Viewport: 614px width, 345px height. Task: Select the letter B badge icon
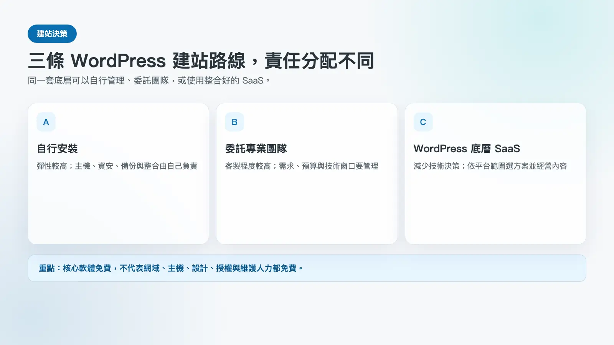tap(234, 122)
